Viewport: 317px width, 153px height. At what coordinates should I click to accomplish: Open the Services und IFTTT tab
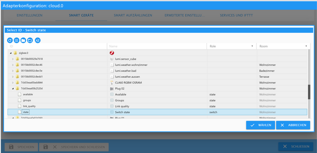click(236, 15)
